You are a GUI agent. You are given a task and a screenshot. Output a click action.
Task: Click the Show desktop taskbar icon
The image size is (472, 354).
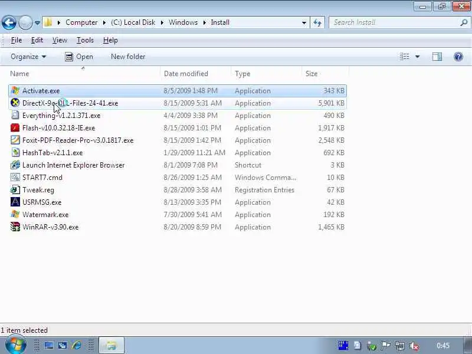[x=49, y=345]
